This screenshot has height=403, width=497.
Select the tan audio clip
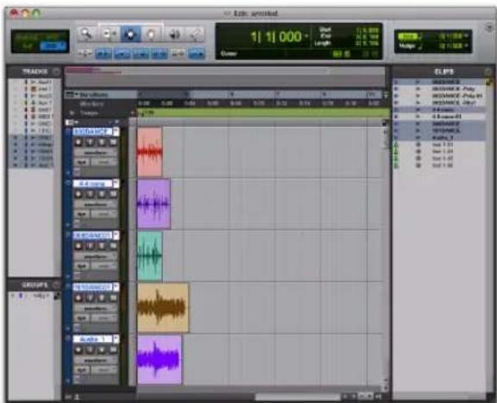point(163,308)
